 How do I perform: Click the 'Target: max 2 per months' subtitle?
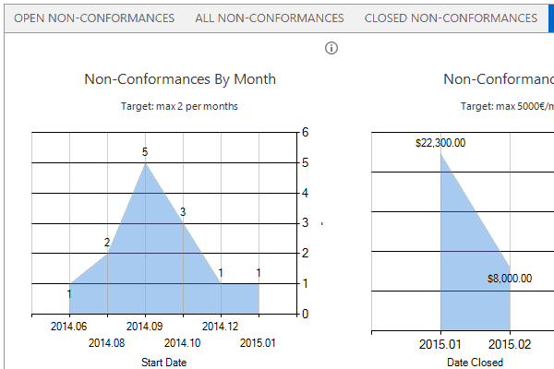click(180, 106)
